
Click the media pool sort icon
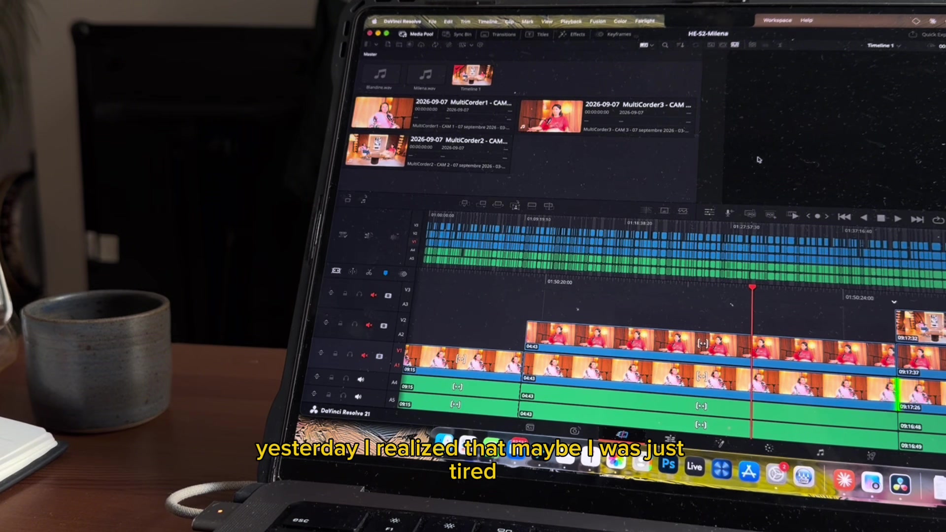click(x=680, y=45)
